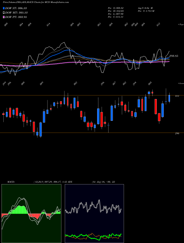Click the last blue candlestick near 311
This screenshot has height=243, width=184.
click(x=169, y=98)
